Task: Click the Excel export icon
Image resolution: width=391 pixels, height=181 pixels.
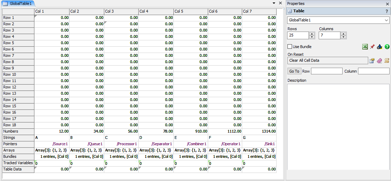Action: (x=365, y=47)
